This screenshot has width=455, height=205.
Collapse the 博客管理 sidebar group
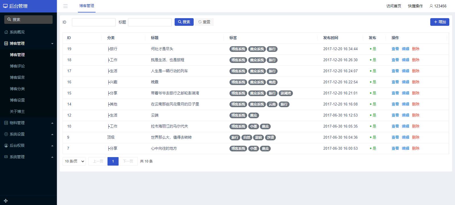(52, 43)
